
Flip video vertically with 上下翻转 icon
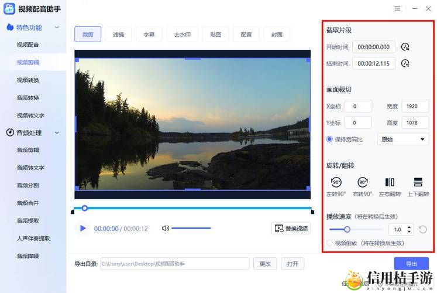418,182
